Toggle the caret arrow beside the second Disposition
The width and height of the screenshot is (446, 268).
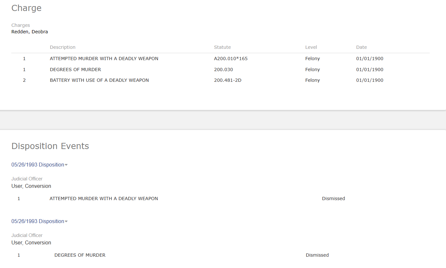[x=66, y=222]
